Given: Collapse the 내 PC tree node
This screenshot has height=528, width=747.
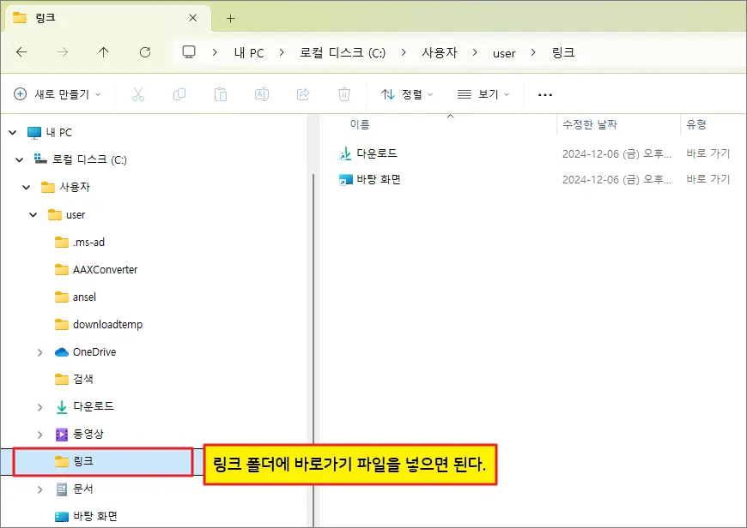Looking at the screenshot, I should coord(13,133).
